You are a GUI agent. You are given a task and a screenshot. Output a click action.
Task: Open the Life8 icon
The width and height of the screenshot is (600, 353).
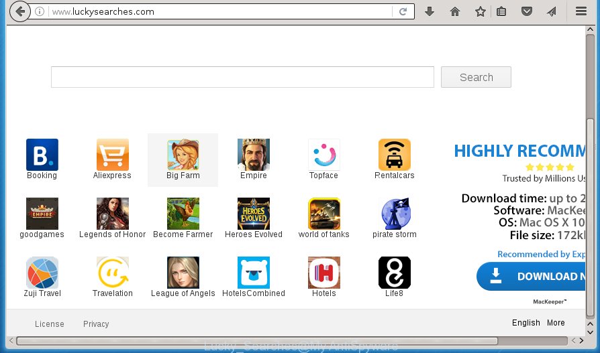(394, 273)
